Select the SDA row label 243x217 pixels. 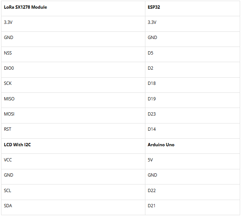(8, 206)
